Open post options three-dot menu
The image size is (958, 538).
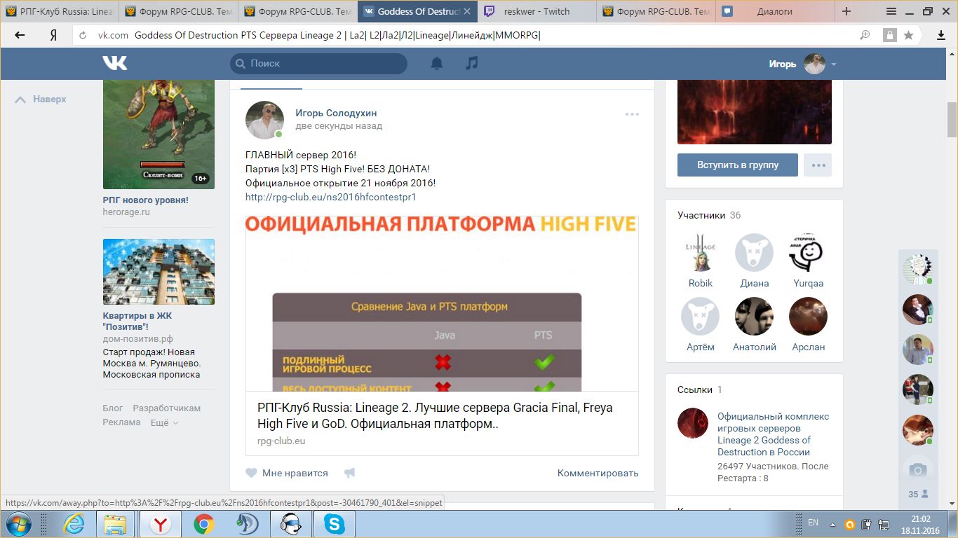pyautogui.click(x=632, y=113)
